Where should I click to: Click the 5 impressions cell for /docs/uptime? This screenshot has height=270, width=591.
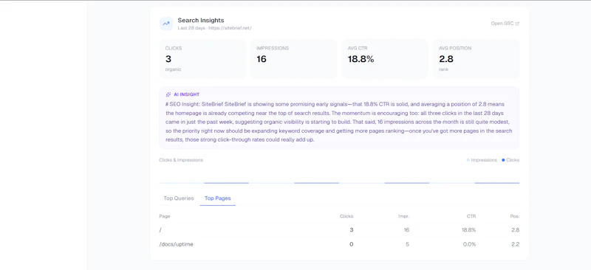pyautogui.click(x=408, y=244)
